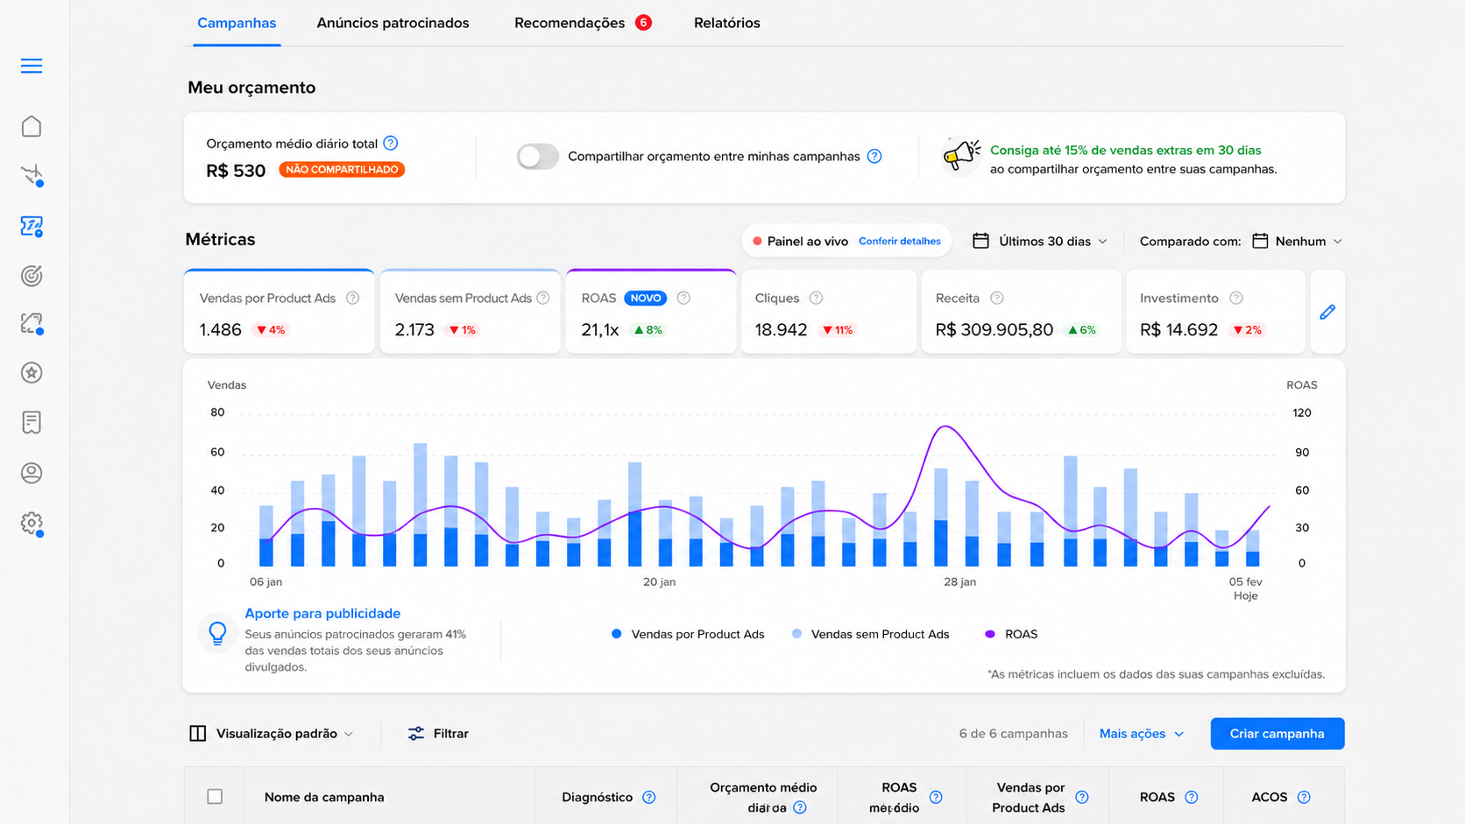Screen dimensions: 1465x824
Task: Open the help icon beside Orçamento médio diário total
Action: 391,143
